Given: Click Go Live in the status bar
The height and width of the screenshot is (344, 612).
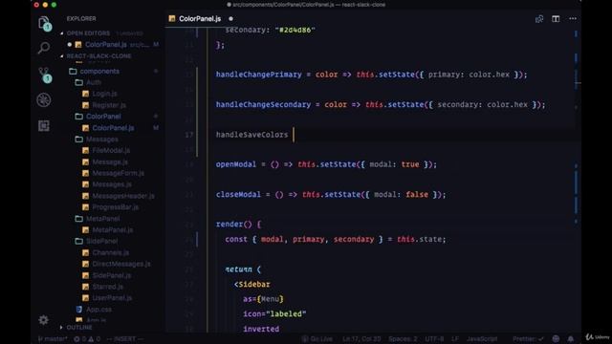Looking at the screenshot, I should [317, 339].
